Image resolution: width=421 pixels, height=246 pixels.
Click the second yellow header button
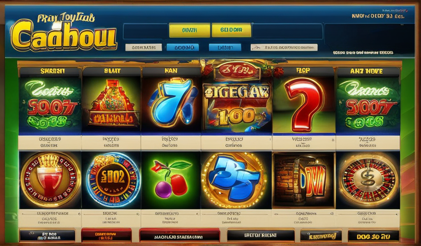pos(231,30)
